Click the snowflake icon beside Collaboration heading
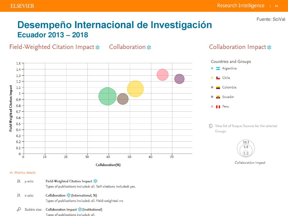The width and height of the screenshot is (288, 216). pos(149,47)
